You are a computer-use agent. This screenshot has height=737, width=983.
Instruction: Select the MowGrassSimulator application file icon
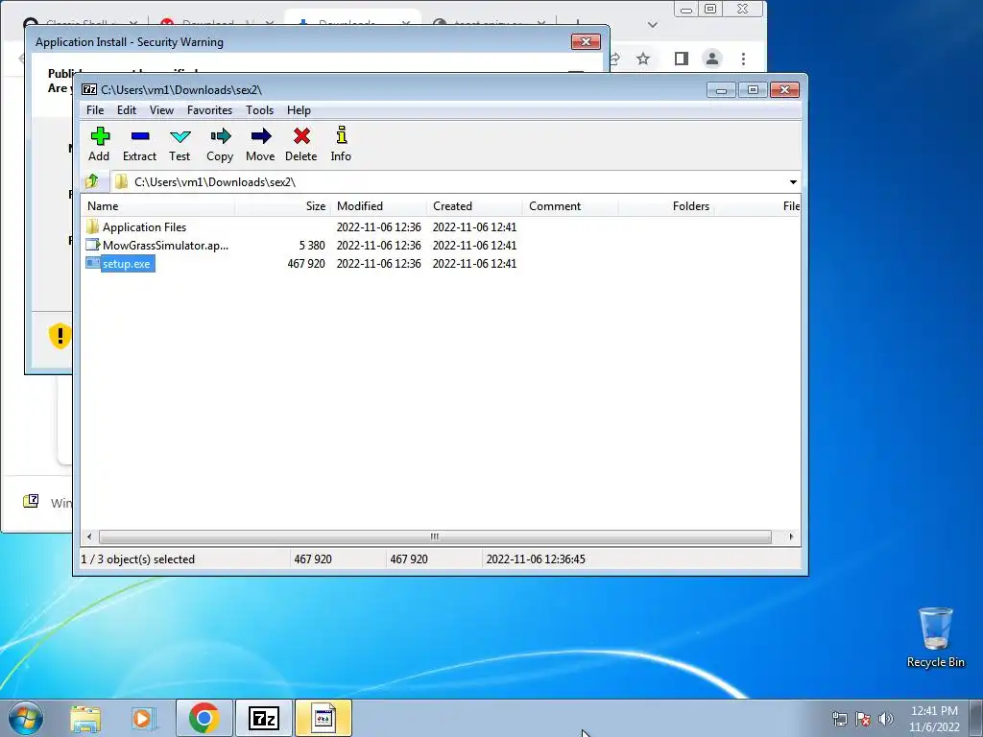pos(93,245)
